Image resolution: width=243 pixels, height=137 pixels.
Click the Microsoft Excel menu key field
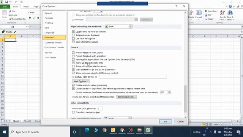[100, 108]
